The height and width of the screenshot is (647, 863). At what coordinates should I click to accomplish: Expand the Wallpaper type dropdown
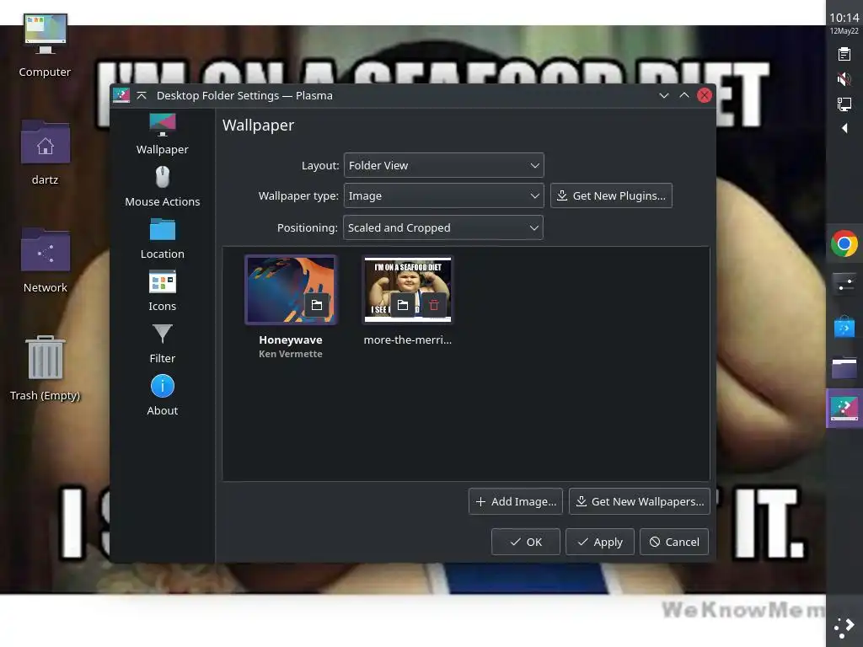(x=443, y=195)
